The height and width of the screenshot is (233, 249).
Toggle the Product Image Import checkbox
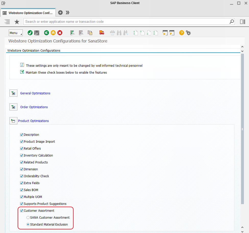(22, 141)
